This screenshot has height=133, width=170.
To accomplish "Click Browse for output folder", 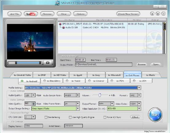I will 141,64.
